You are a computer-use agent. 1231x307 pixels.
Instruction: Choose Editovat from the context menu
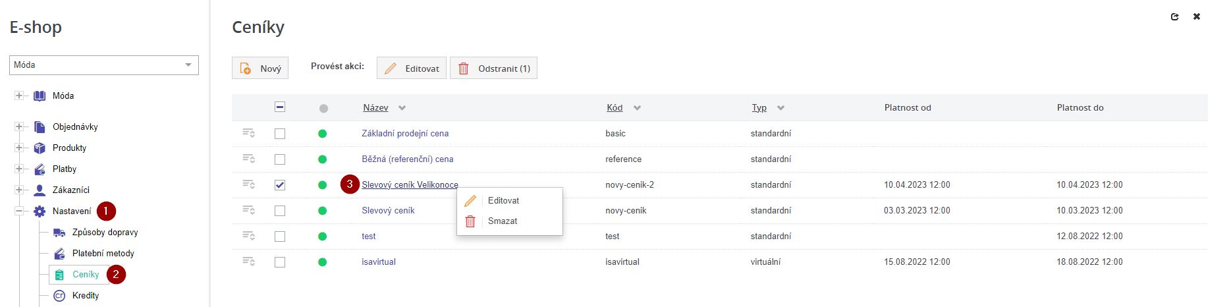503,201
